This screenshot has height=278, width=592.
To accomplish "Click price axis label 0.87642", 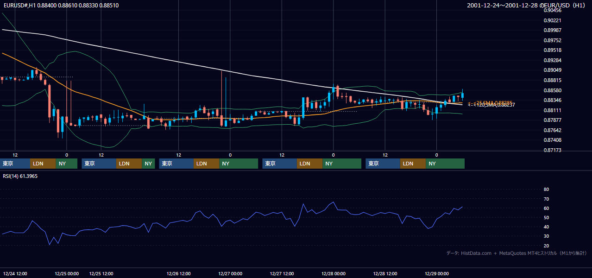I will click(x=553, y=130).
